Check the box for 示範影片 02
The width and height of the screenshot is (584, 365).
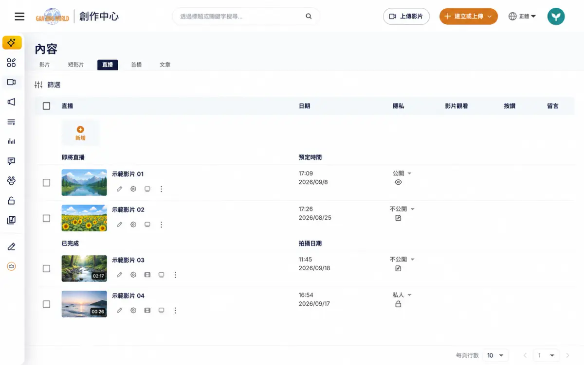(x=47, y=218)
